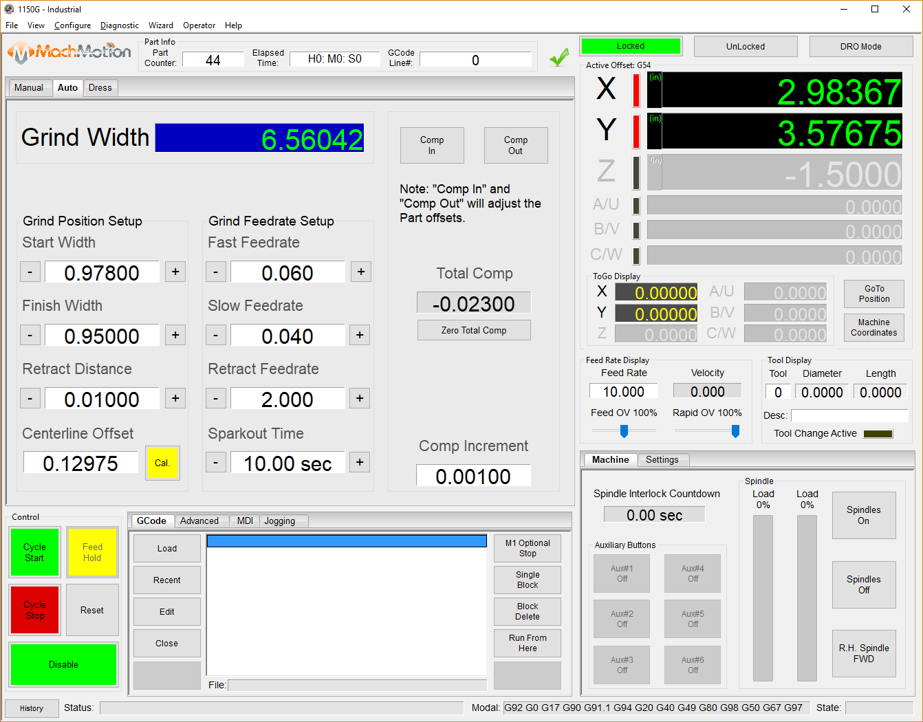Show Machine Coordinates
This screenshot has height=722, width=923.
coord(874,327)
